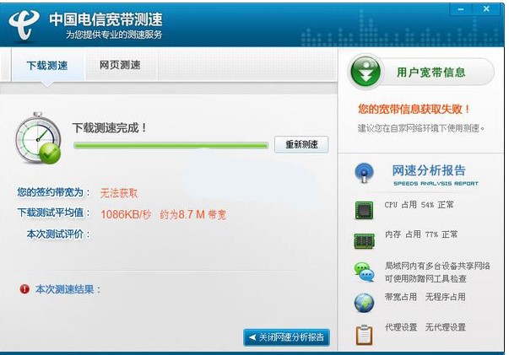The height and width of the screenshot is (355, 509).
Task: Click the globe bandwidth usage icon
Action: pyautogui.click(x=364, y=303)
